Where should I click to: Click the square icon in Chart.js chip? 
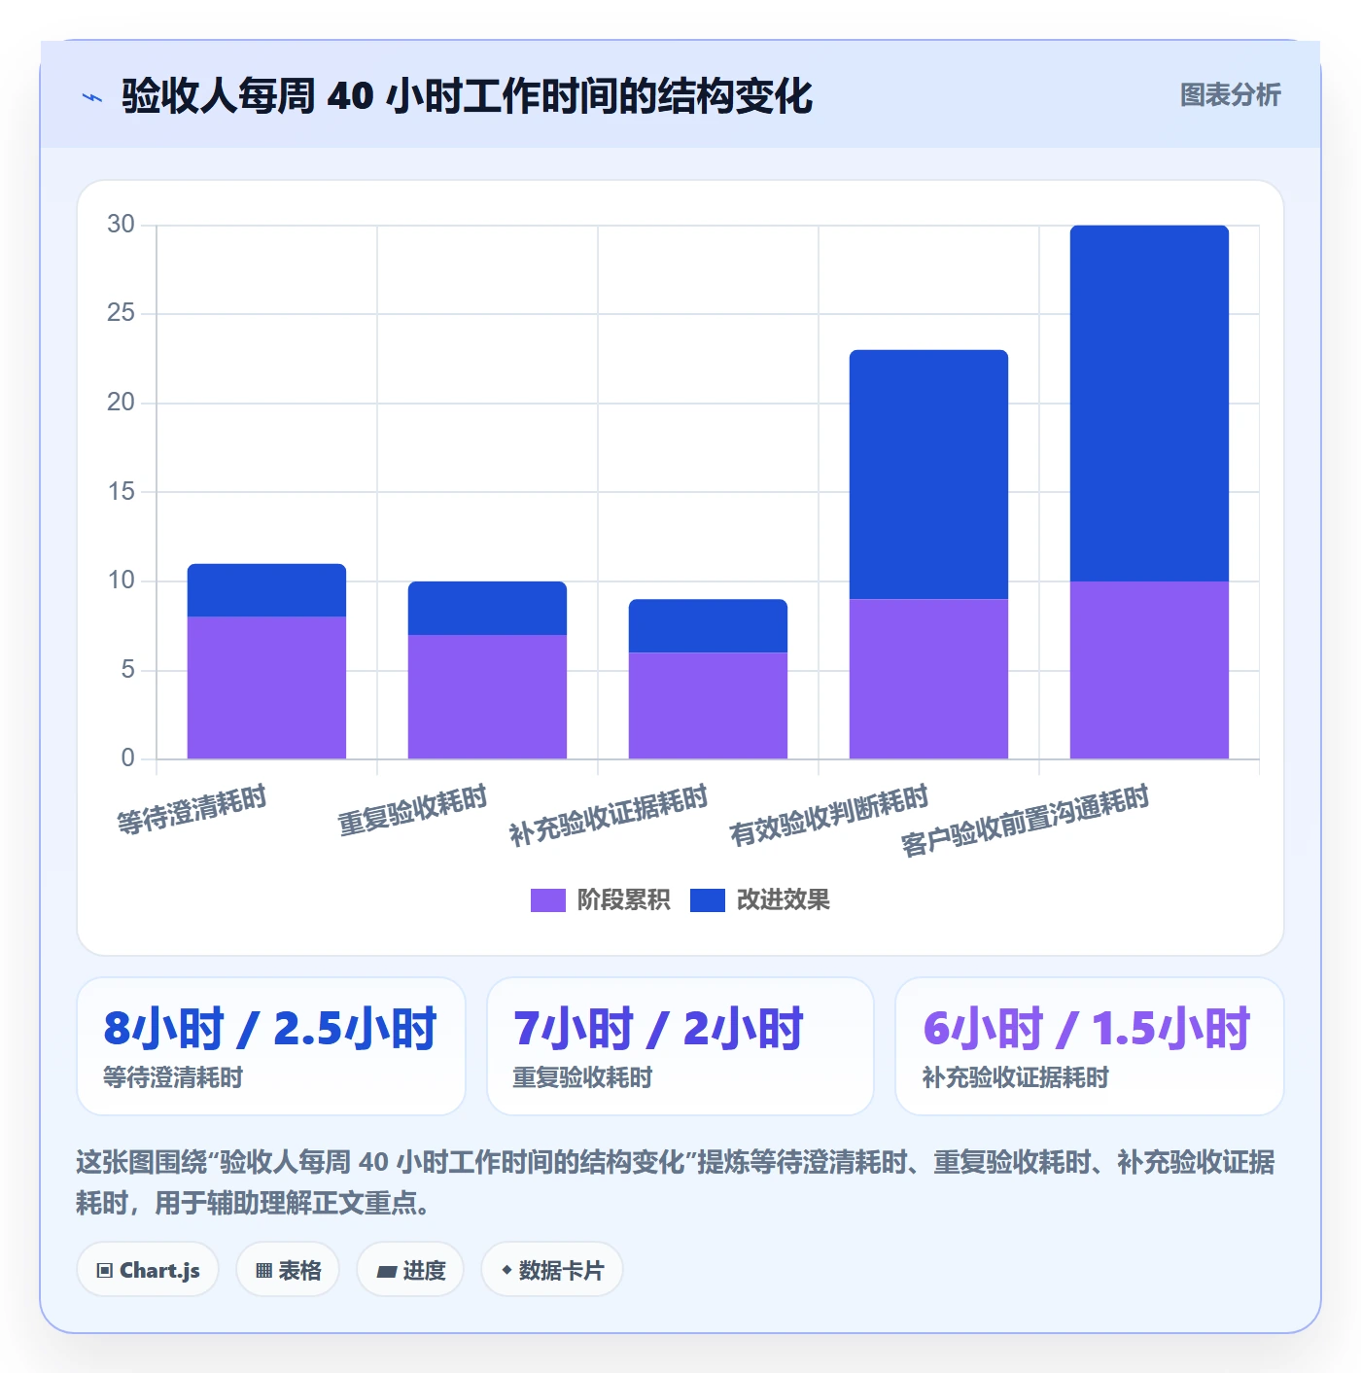click(x=105, y=1271)
